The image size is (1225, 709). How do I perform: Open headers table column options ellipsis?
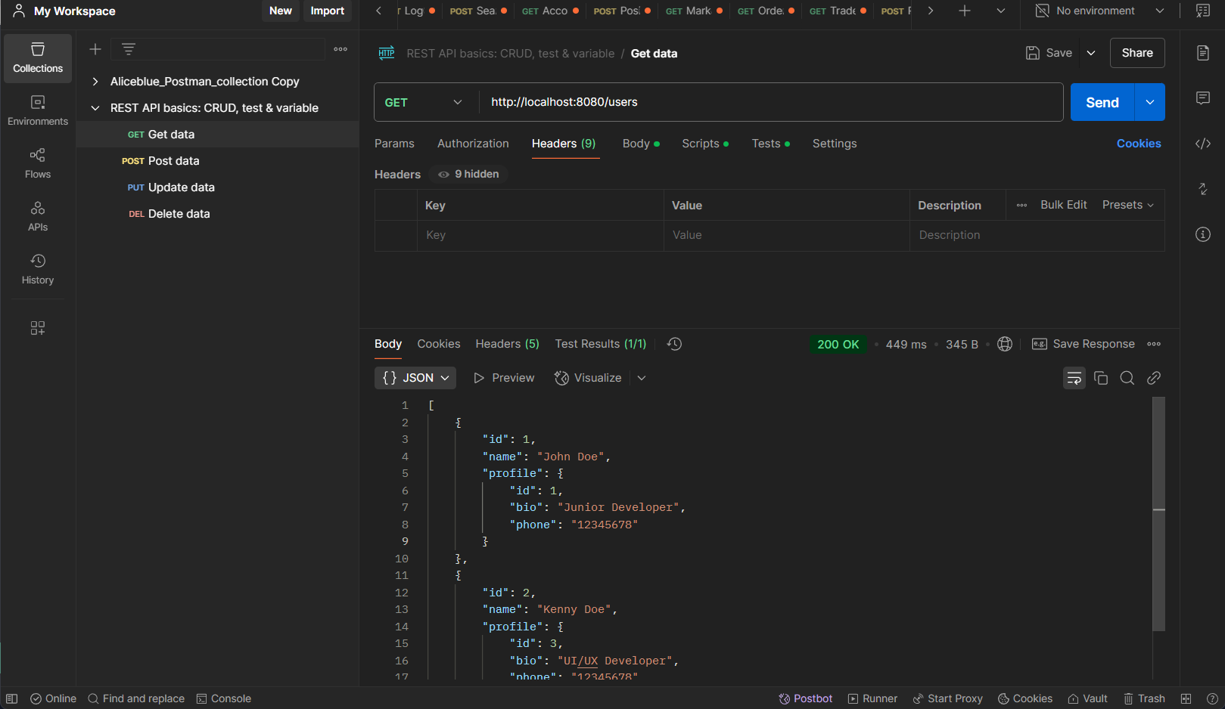[1022, 205]
